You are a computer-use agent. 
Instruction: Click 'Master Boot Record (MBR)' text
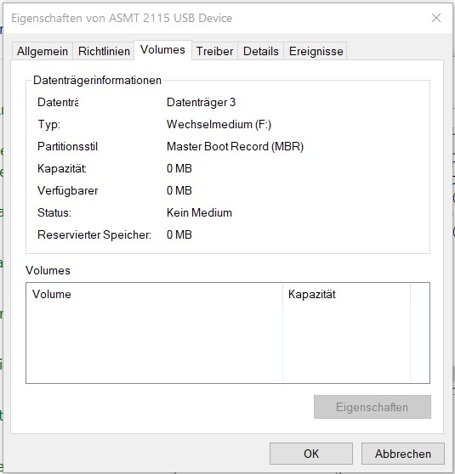tap(235, 147)
